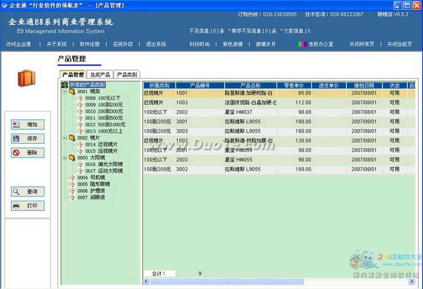Screen dimensions: 423x289
Task: Click diamond icon beside 0016 偏光太阳镜
Action: click(80, 164)
